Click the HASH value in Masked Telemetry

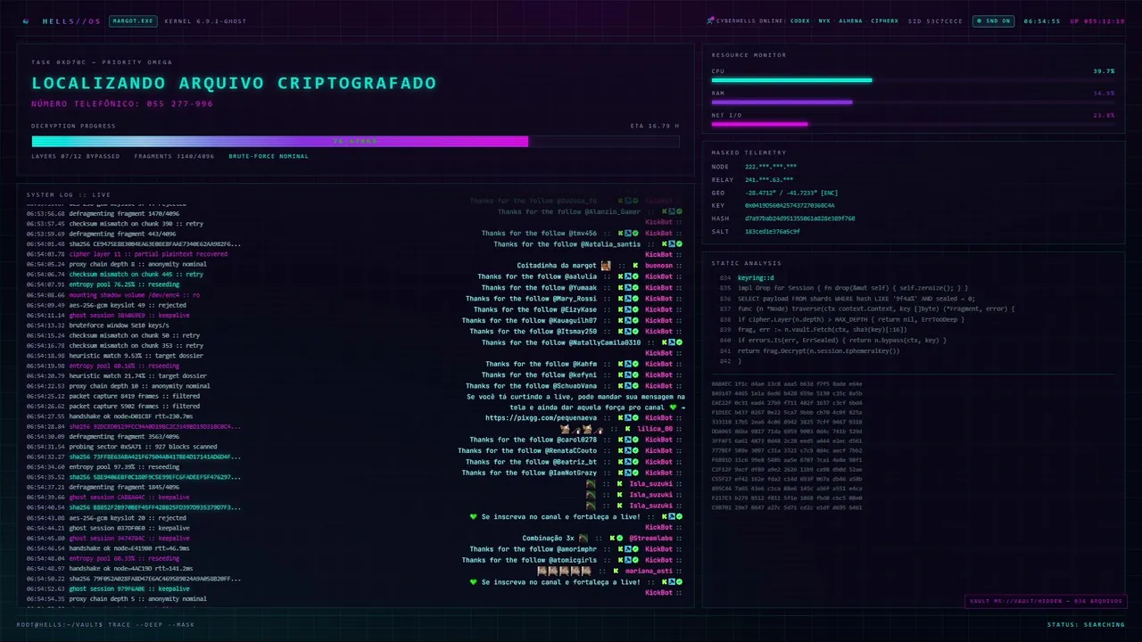pos(800,218)
